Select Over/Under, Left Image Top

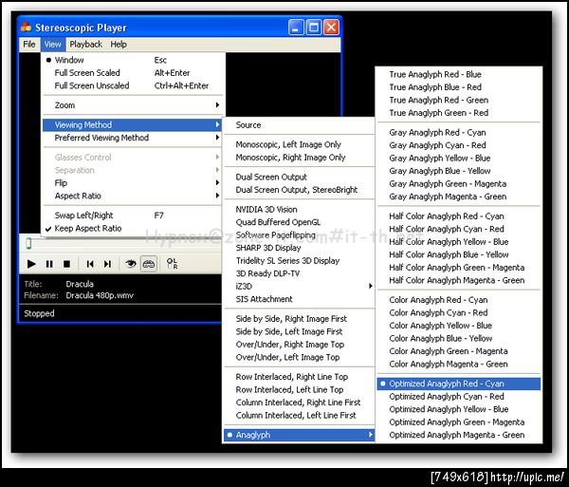300,357
